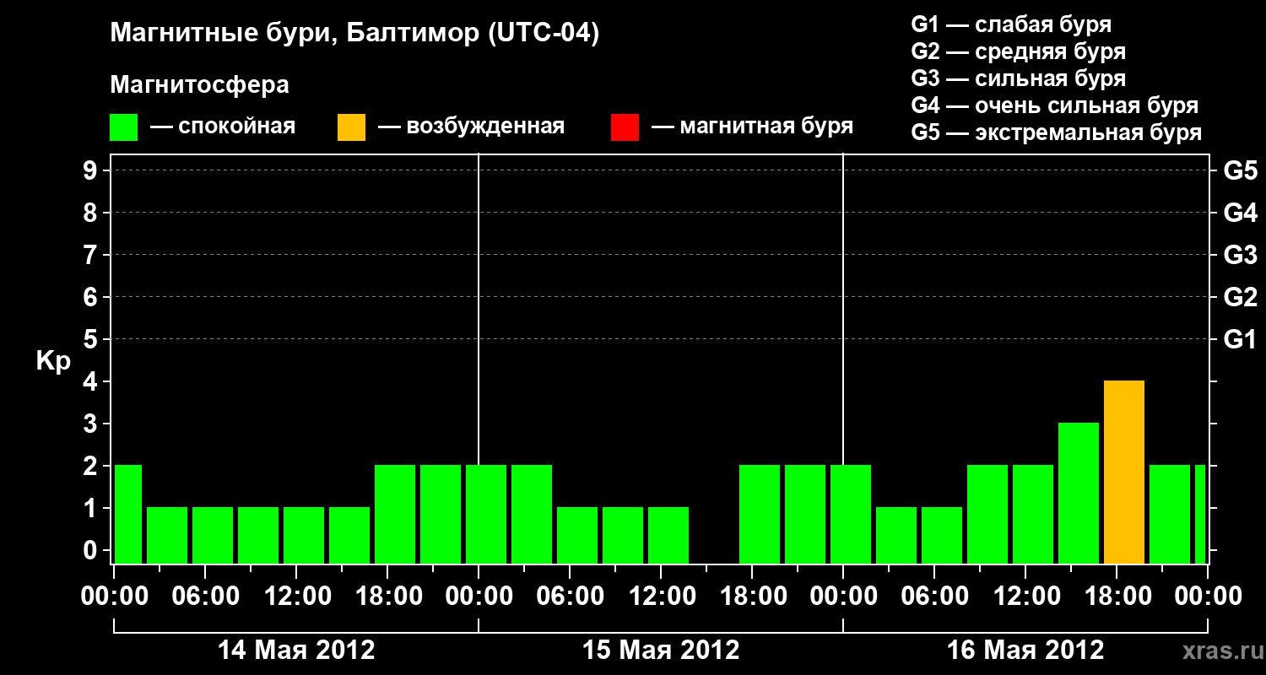This screenshot has width=1266, height=675.
Task: Click the date label "15 Мая 2012"
Action: 661,651
